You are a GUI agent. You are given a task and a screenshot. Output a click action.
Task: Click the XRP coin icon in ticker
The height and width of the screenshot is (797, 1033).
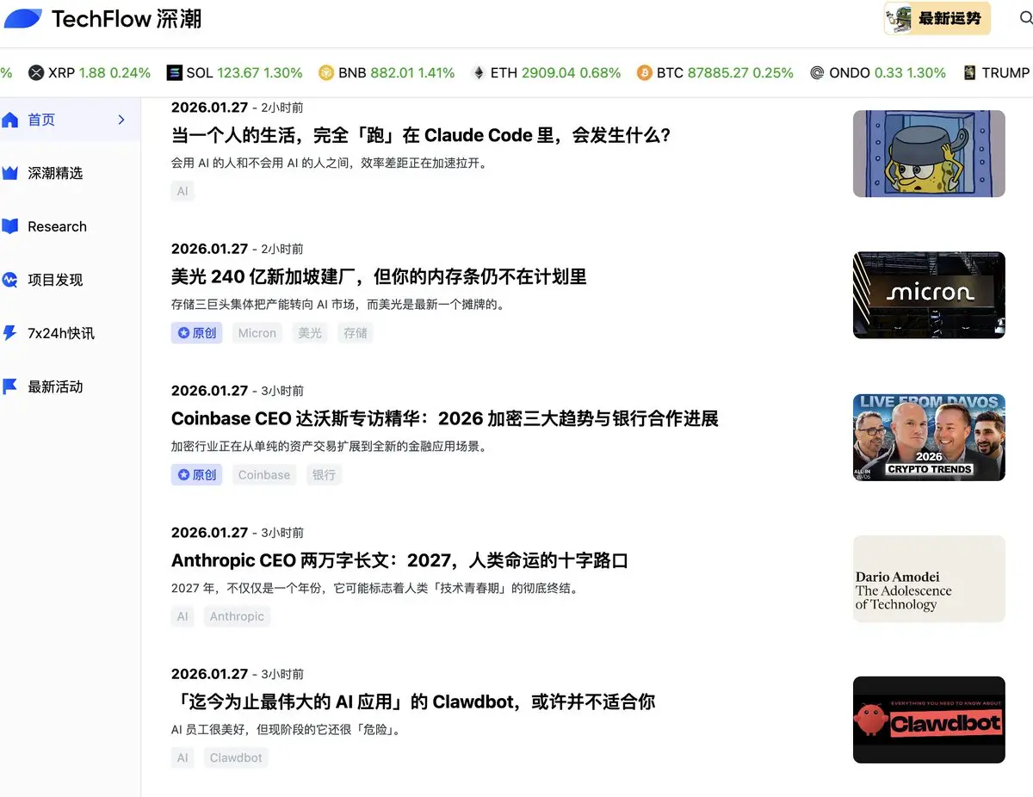coord(36,73)
